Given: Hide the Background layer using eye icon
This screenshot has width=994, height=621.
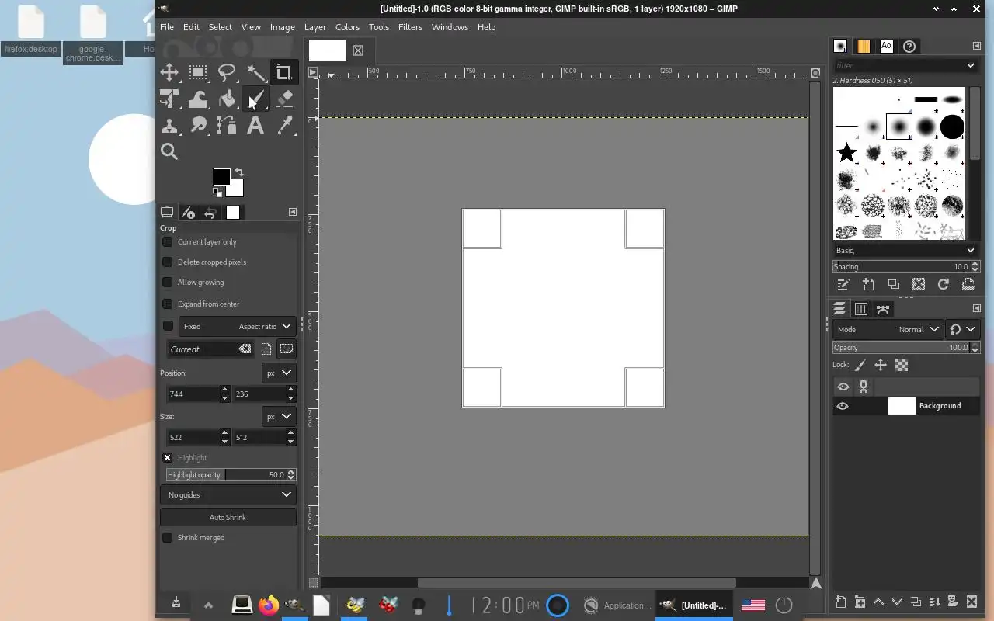Looking at the screenshot, I should [x=843, y=406].
